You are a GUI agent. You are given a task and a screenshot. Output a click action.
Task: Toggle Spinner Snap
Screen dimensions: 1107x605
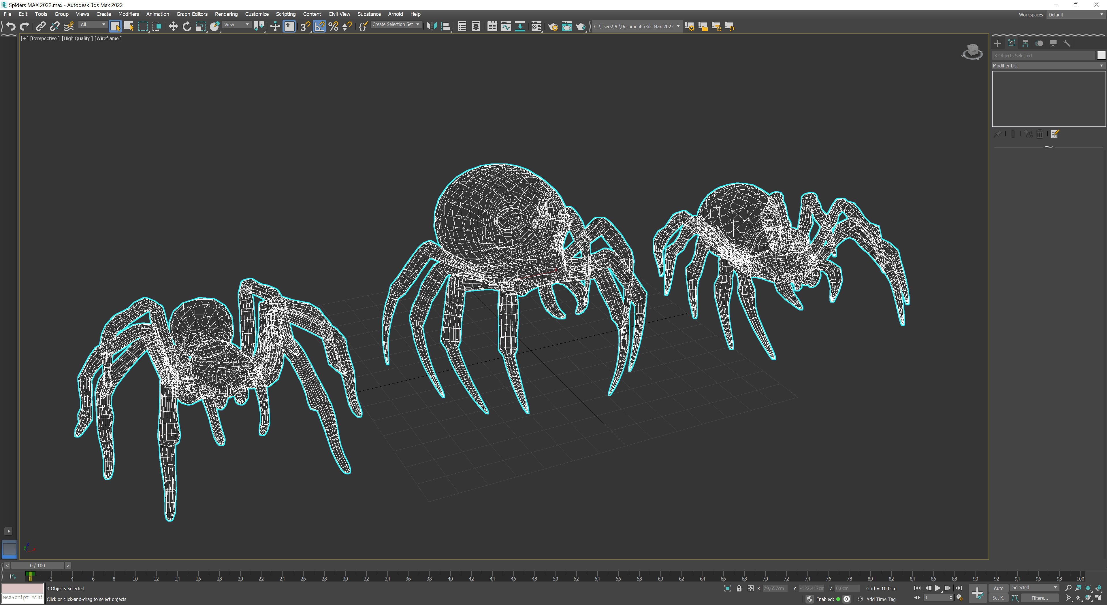347,27
